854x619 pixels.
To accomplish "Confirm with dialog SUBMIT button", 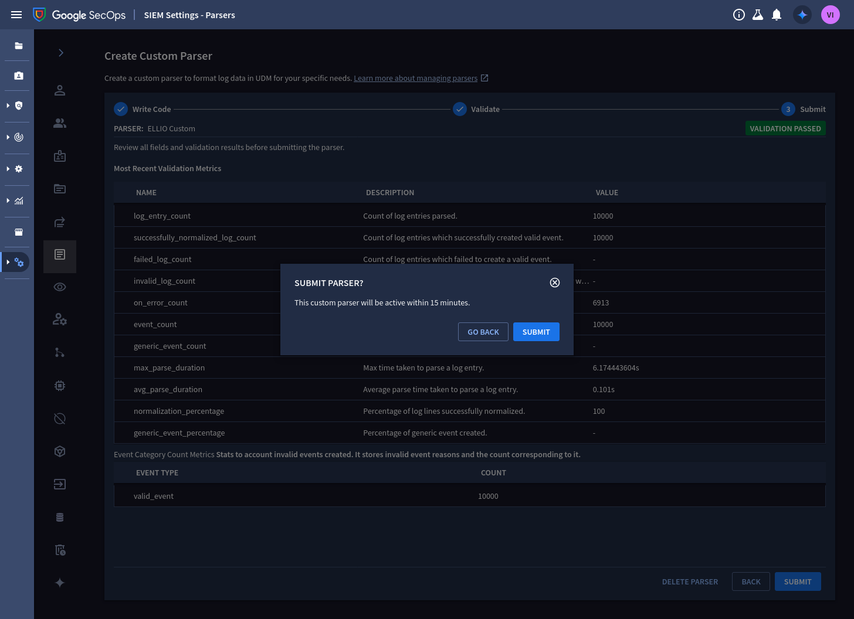I will point(536,332).
